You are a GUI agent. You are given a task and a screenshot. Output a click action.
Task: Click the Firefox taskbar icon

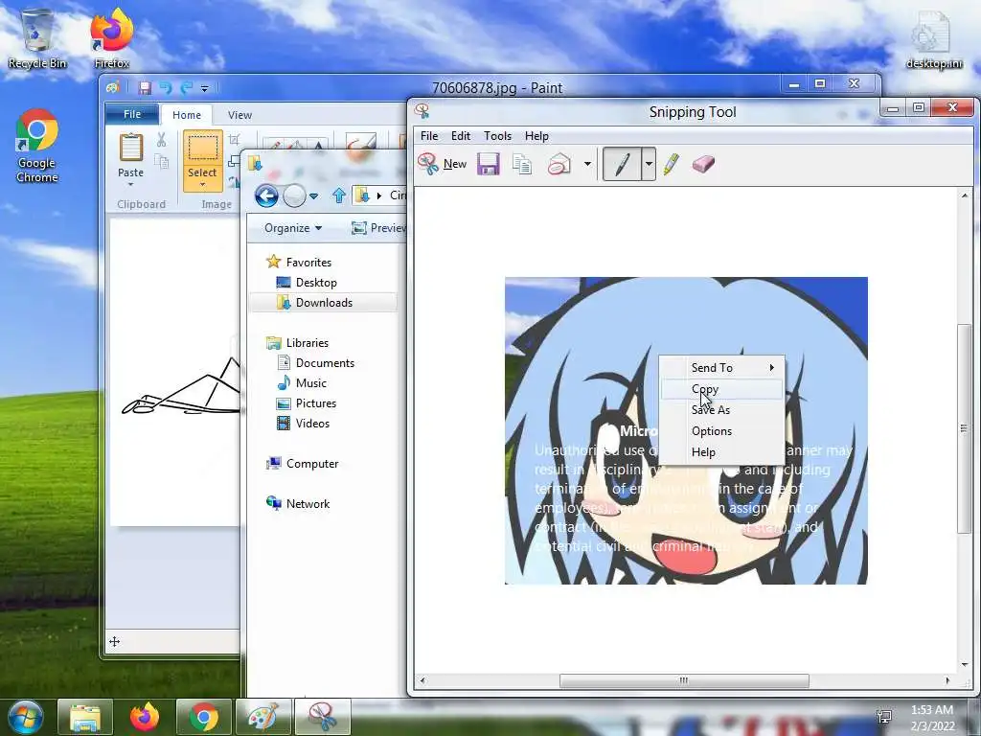point(145,717)
